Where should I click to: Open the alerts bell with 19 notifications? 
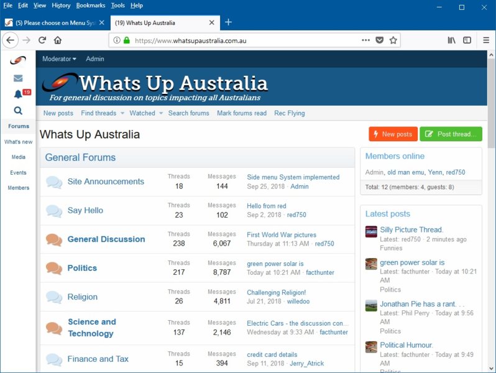click(x=18, y=94)
